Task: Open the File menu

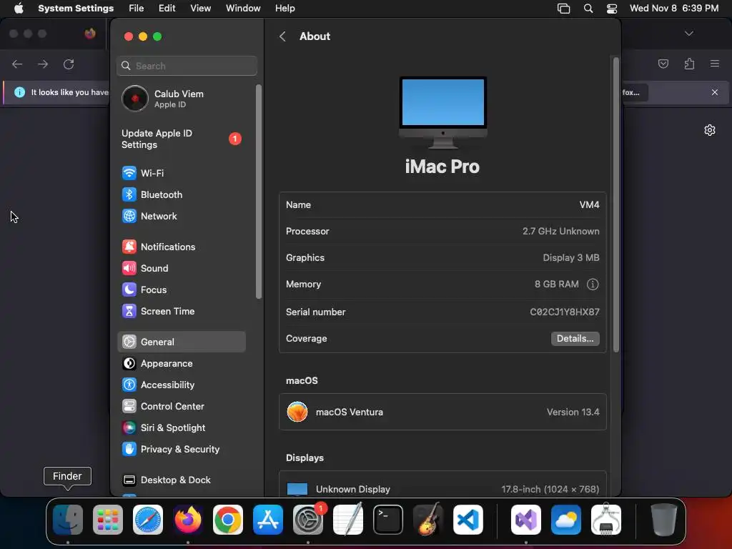Action: tap(137, 9)
